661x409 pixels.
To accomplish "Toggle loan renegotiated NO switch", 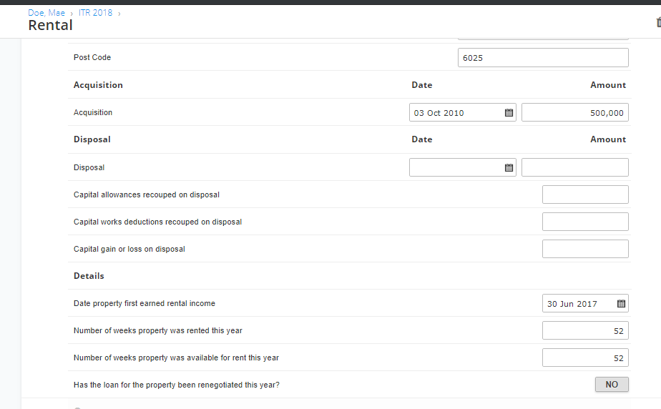I will click(x=612, y=385).
